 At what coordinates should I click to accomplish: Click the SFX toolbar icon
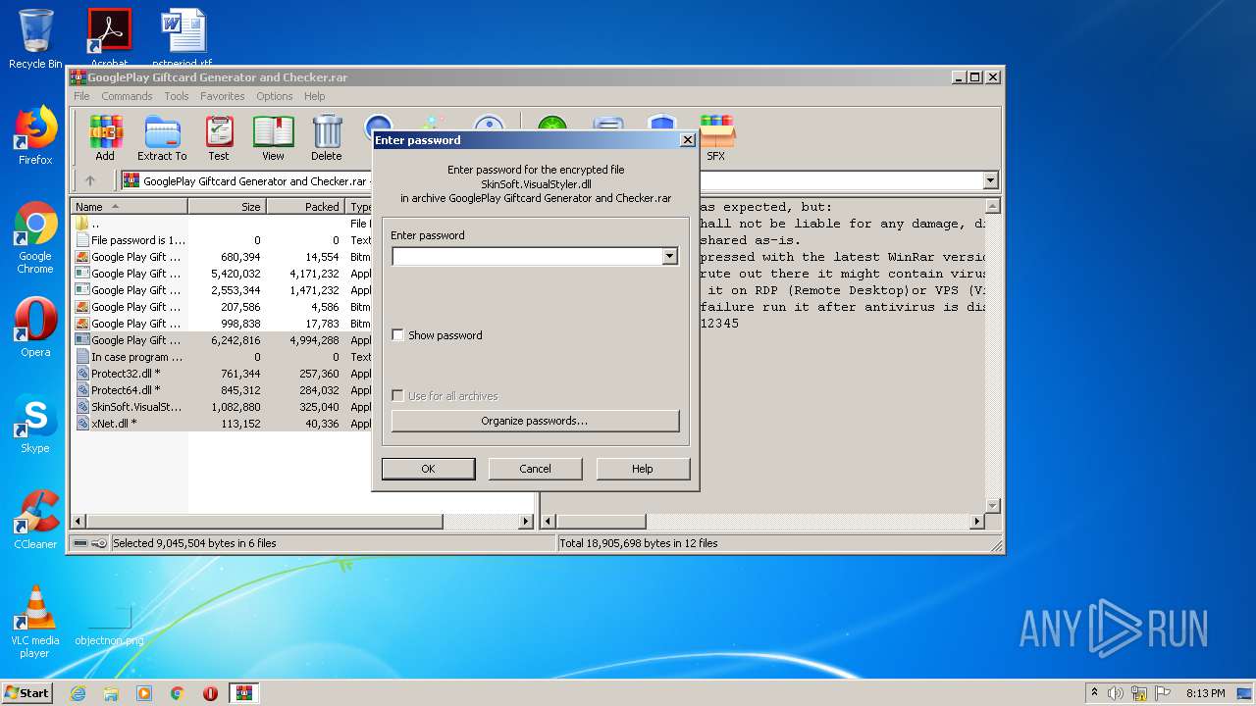716,138
